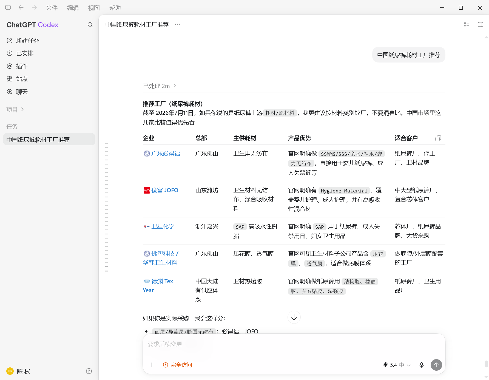The image size is (489, 380).
Task: Click the 广东必得福 globe favicon
Action: (x=147, y=154)
